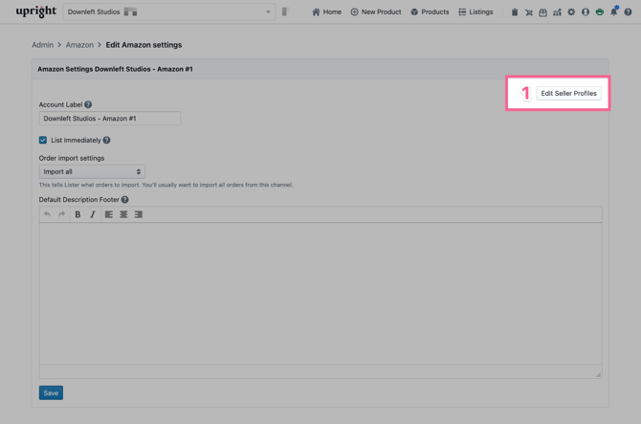This screenshot has height=424, width=641.
Task: Click the undo arrow in editor toolbar
Action: tap(47, 214)
